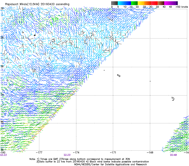Click the note line starting 'Note: 1) Times are GMT'
The height and width of the screenshot is (166, 189).
click(x=80, y=159)
